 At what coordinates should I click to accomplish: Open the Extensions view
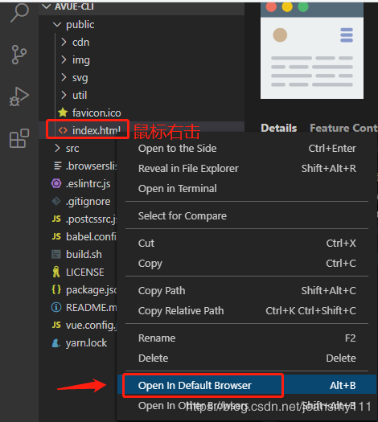pos(19,138)
